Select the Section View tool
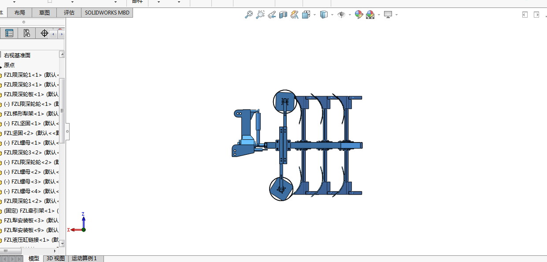547x262 pixels. pos(283,15)
